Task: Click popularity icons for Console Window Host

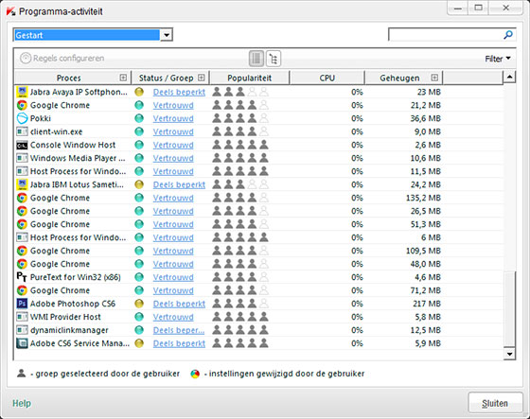Action: (x=240, y=145)
